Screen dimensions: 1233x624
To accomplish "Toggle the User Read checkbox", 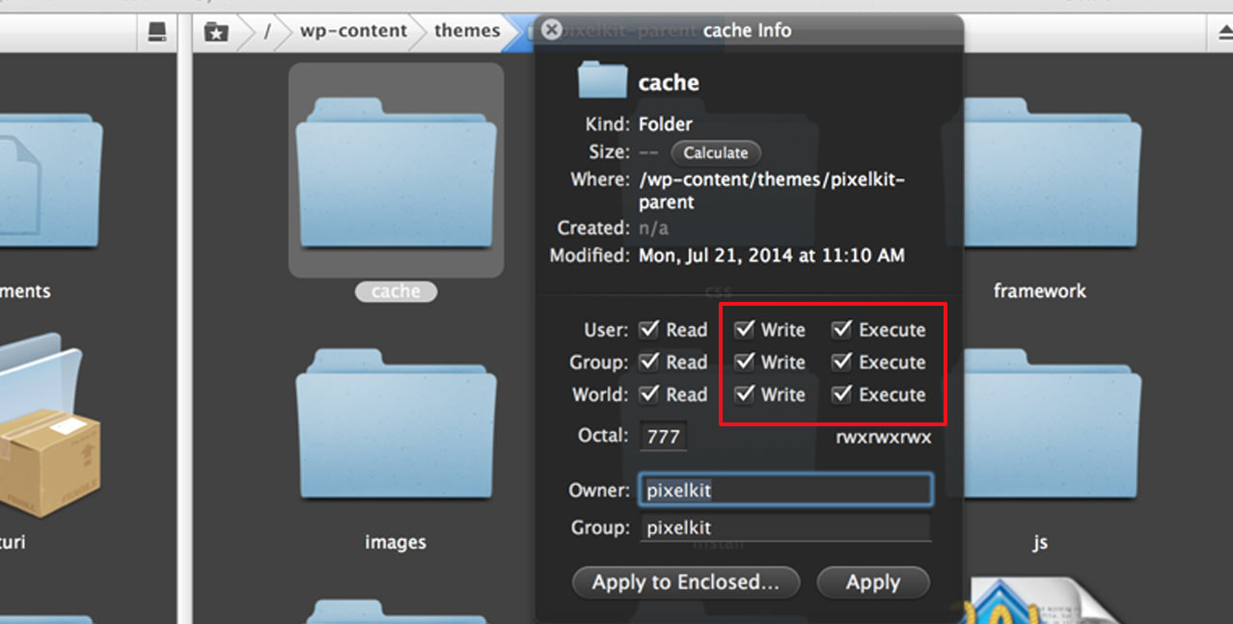I will 649,330.
